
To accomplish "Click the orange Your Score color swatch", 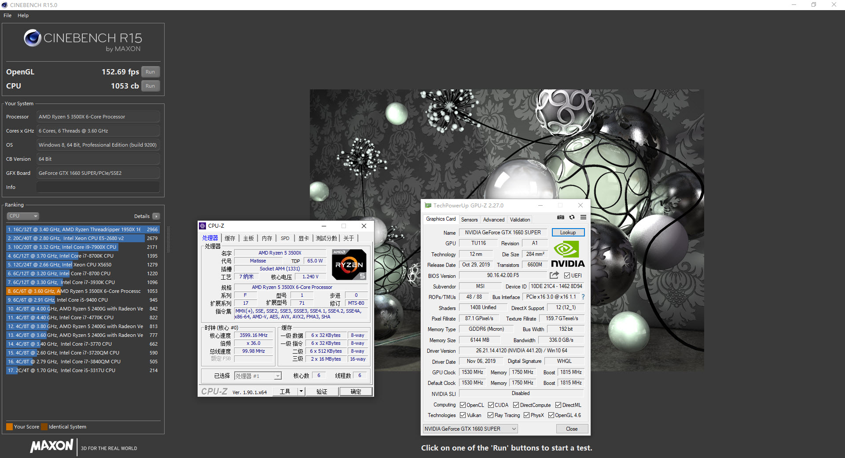I will coord(9,427).
